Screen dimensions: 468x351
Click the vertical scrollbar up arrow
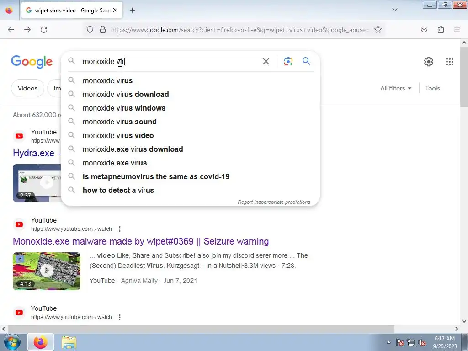pyautogui.click(x=464, y=43)
